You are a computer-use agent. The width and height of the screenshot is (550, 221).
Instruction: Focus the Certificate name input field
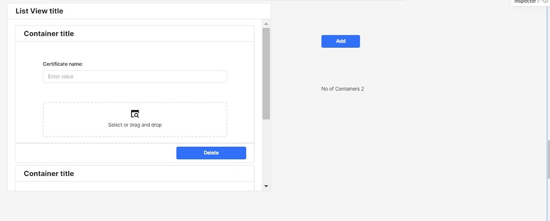(135, 77)
